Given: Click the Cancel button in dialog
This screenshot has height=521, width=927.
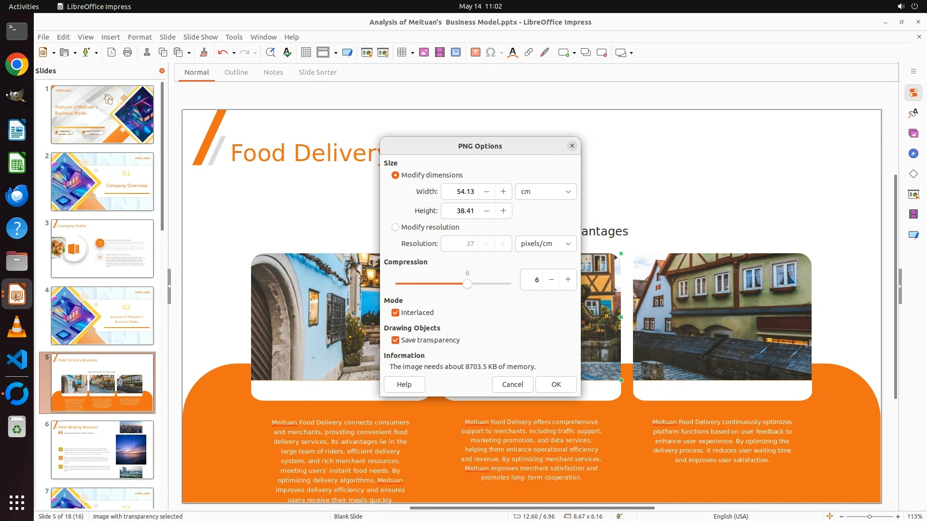Looking at the screenshot, I should [512, 384].
